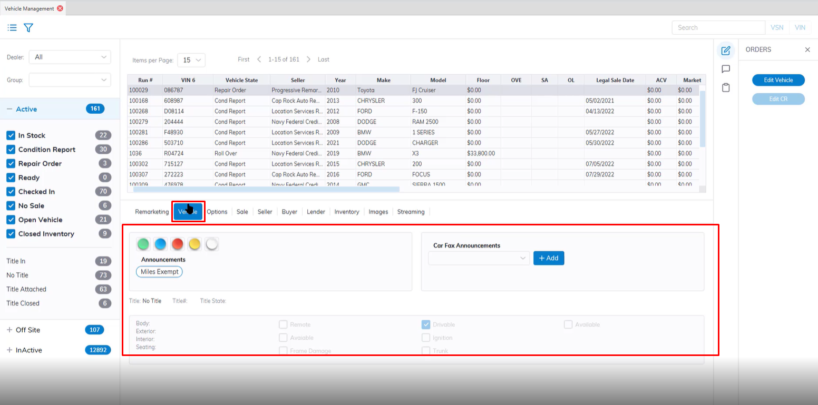818x405 pixels.
Task: Uncheck the In Stock checkbox
Action: click(x=11, y=135)
